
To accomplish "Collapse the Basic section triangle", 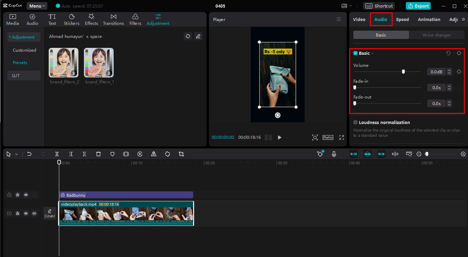I will [372, 53].
